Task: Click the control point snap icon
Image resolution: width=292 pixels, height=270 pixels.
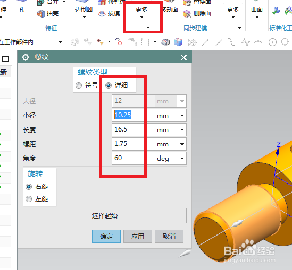Action: click(x=245, y=42)
